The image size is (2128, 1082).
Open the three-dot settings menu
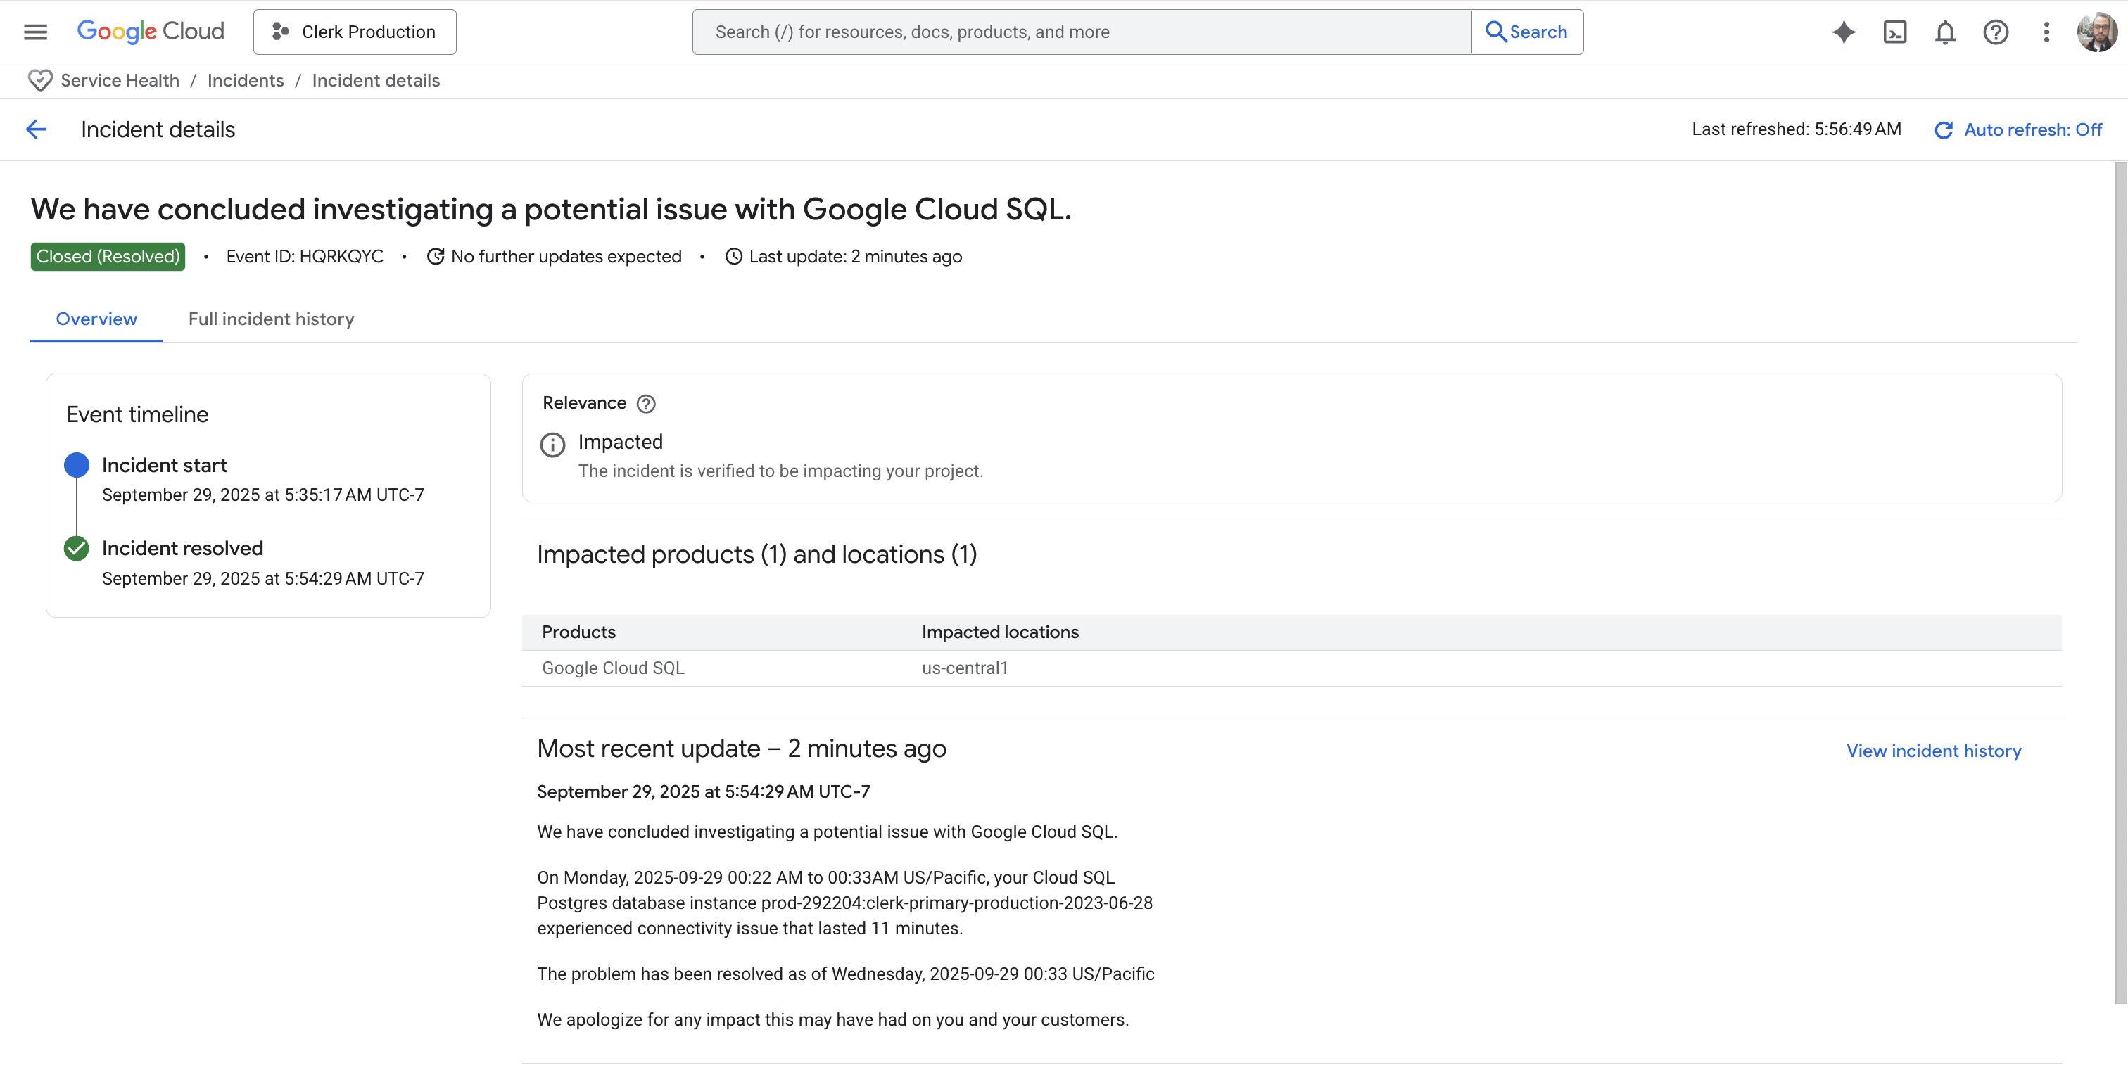tap(2046, 32)
